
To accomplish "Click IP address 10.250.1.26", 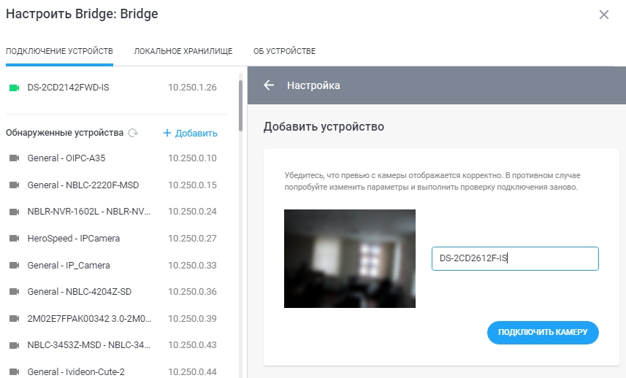I will coord(192,88).
